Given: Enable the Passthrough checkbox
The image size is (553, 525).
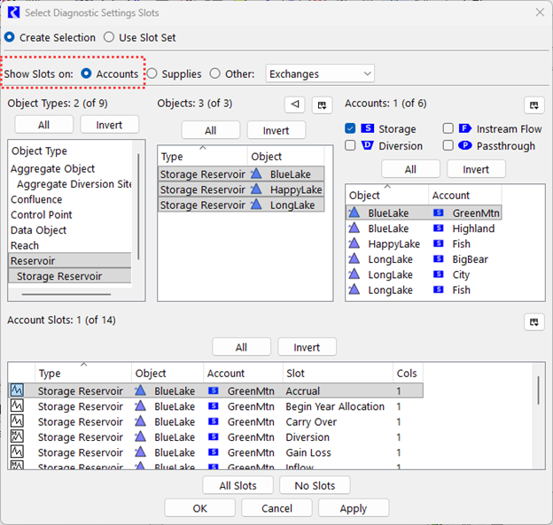Looking at the screenshot, I should click(448, 145).
